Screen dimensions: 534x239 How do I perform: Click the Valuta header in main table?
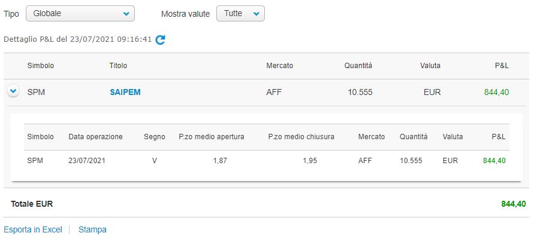tap(430, 66)
